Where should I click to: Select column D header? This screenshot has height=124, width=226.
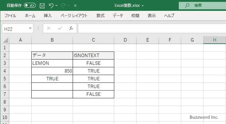(x=125, y=40)
